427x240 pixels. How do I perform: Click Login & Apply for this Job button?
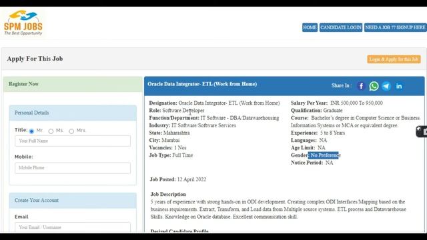394,59
